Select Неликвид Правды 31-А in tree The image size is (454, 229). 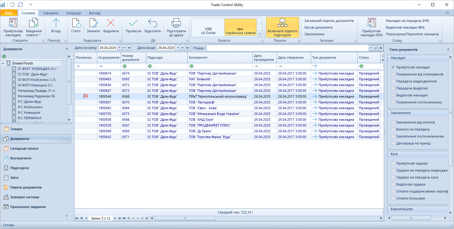pos(36,91)
